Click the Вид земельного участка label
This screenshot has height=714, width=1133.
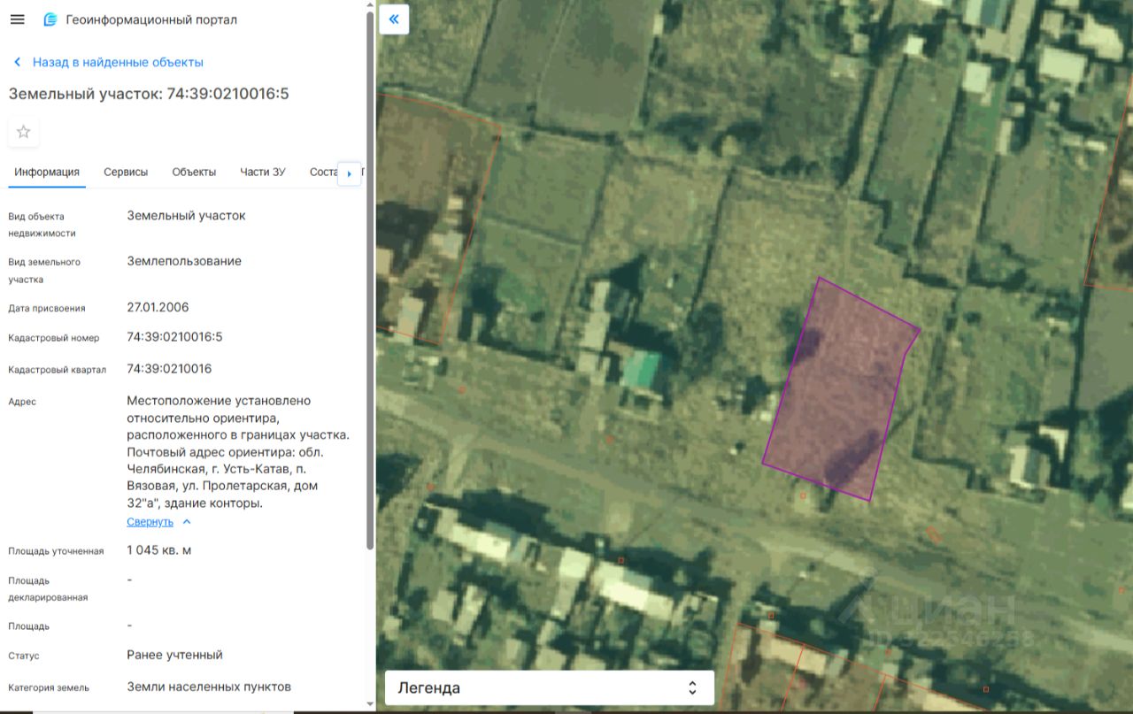[44, 271]
